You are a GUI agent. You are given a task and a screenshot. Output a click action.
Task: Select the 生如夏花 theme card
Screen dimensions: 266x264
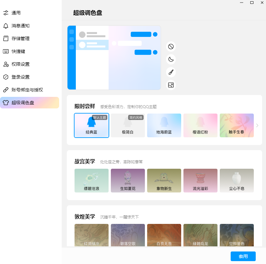point(128,181)
